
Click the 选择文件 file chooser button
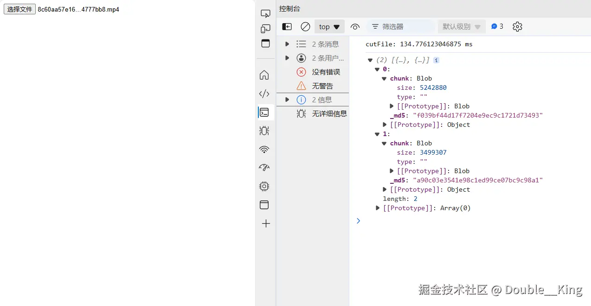[x=19, y=9]
